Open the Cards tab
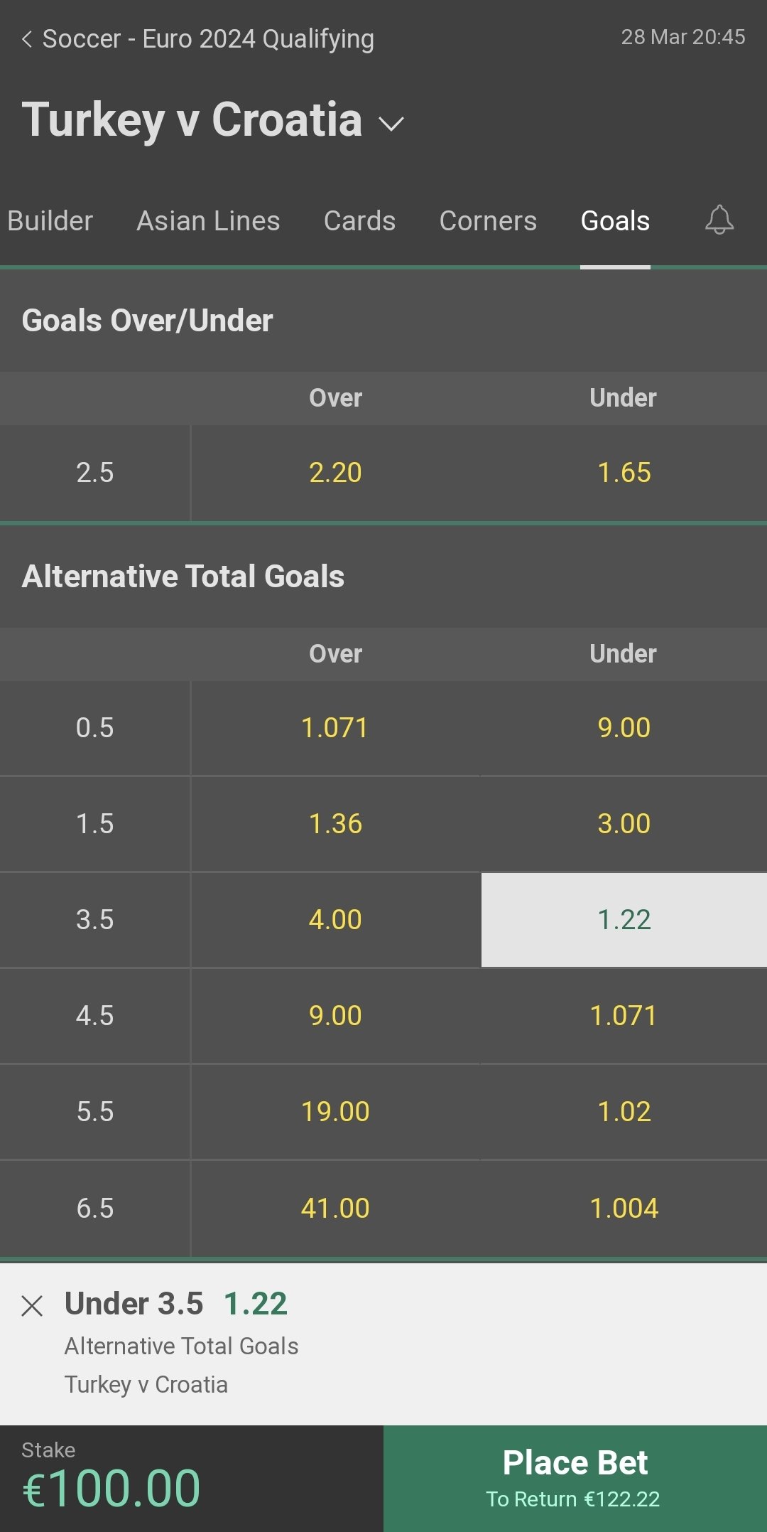 click(359, 221)
